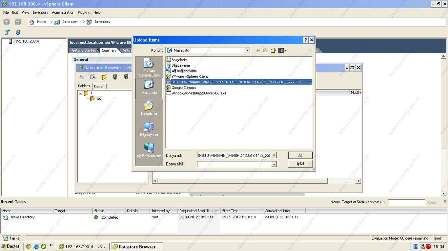Open Belgelerim shortcut in places bar
Viewport: 448px width, 251px height.
[x=149, y=108]
